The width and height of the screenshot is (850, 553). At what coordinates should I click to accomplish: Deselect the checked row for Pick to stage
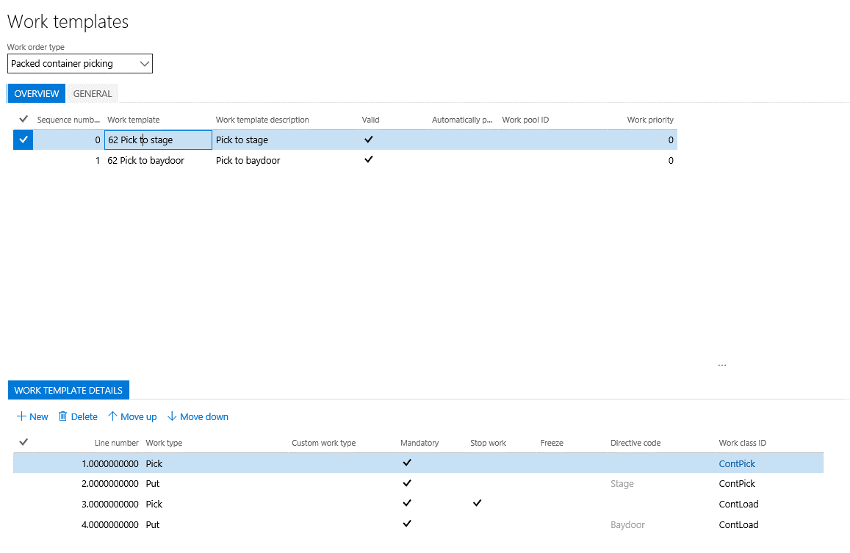[x=24, y=140]
